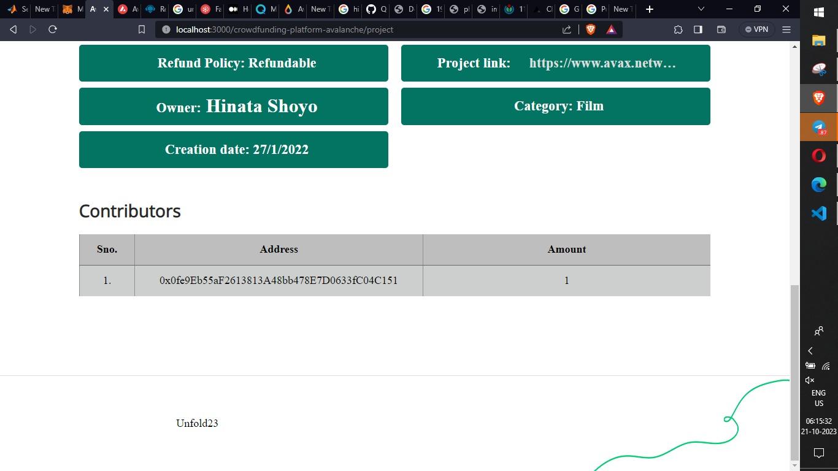Viewport: 838px width, 471px height.
Task: Open browser extensions puzzle icon
Action: [x=678, y=29]
